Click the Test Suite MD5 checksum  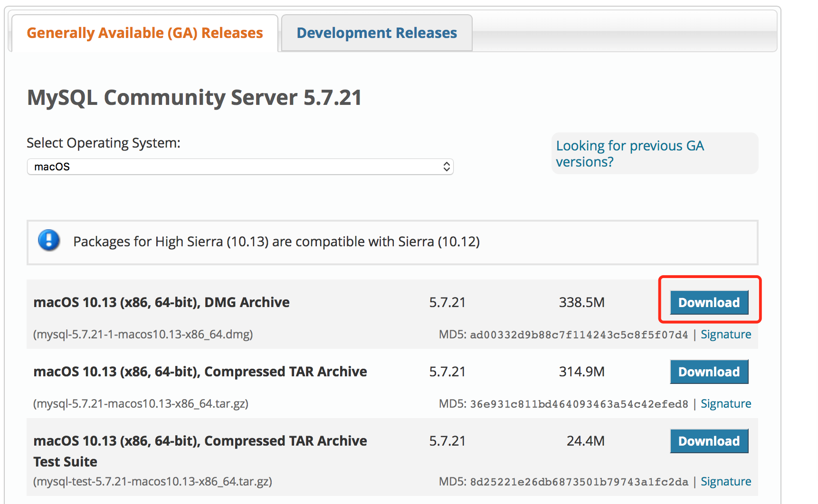(x=578, y=482)
